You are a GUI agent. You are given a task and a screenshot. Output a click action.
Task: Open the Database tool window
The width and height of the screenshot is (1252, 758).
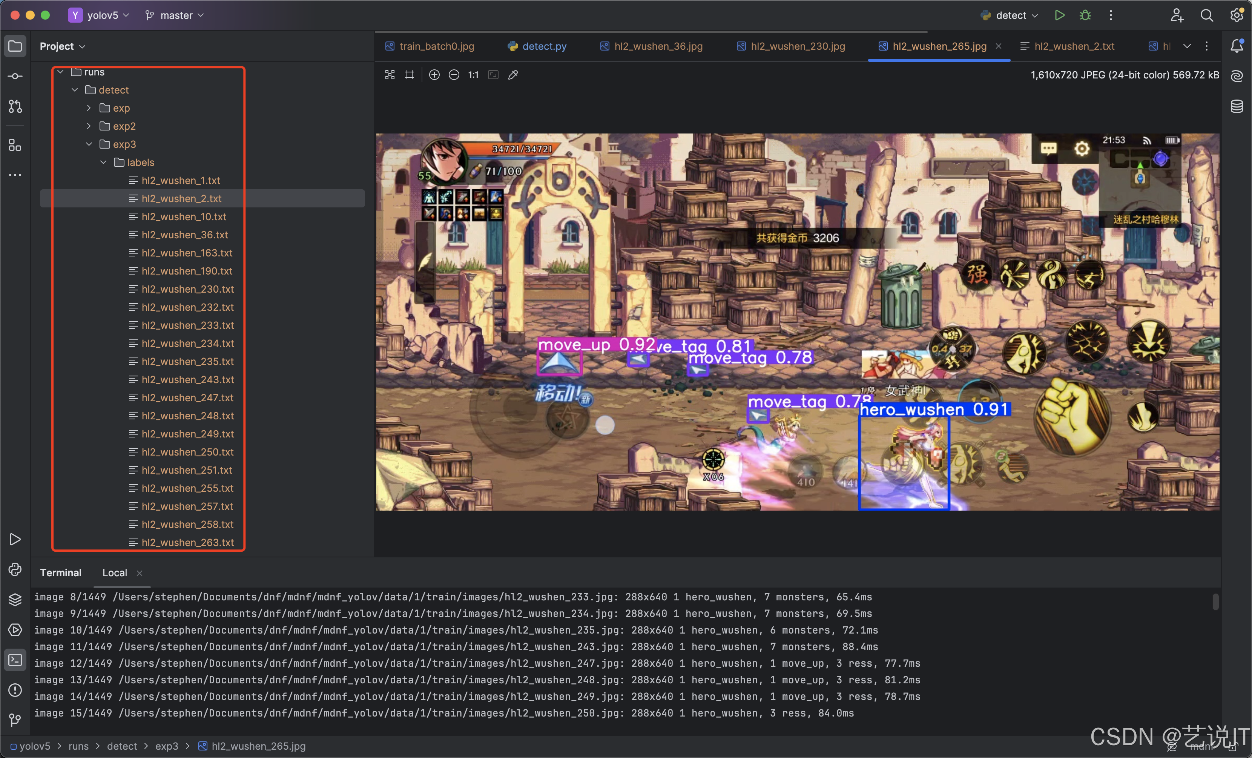click(1237, 107)
